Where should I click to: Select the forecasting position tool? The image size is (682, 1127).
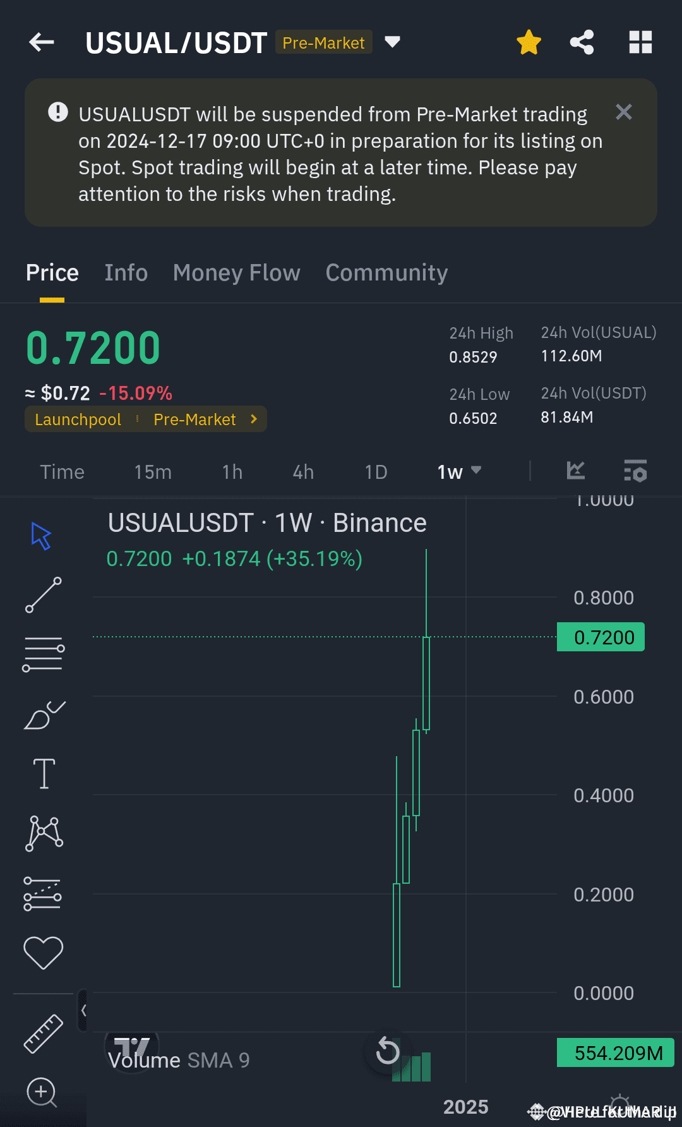[42, 893]
